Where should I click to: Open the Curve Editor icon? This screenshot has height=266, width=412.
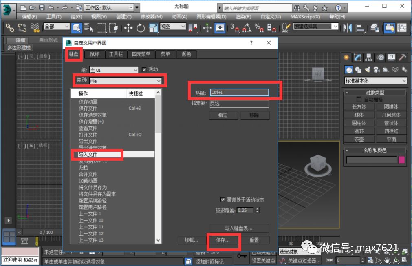(x=402, y=28)
